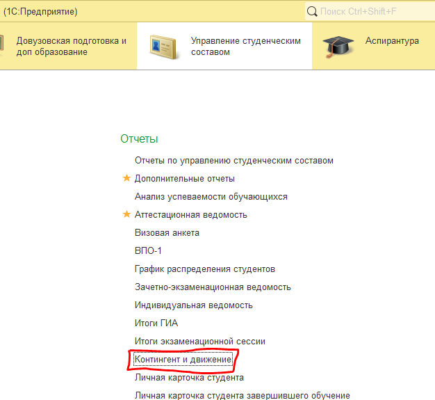Open Отчеты по управлению студенческим составом
This screenshot has height=400, width=435.
click(234, 161)
